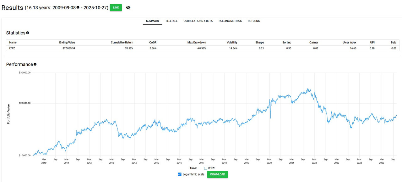402x182 pixels.
Task: Click the Portfolio Value axis title
Action: coord(8,114)
